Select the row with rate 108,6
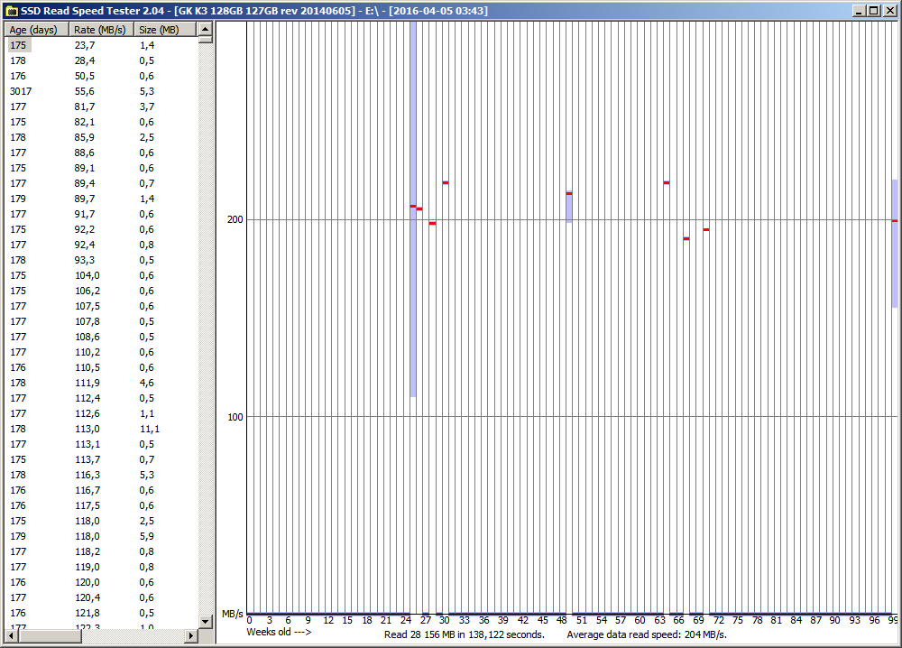This screenshot has height=648, width=902. pyautogui.click(x=101, y=337)
